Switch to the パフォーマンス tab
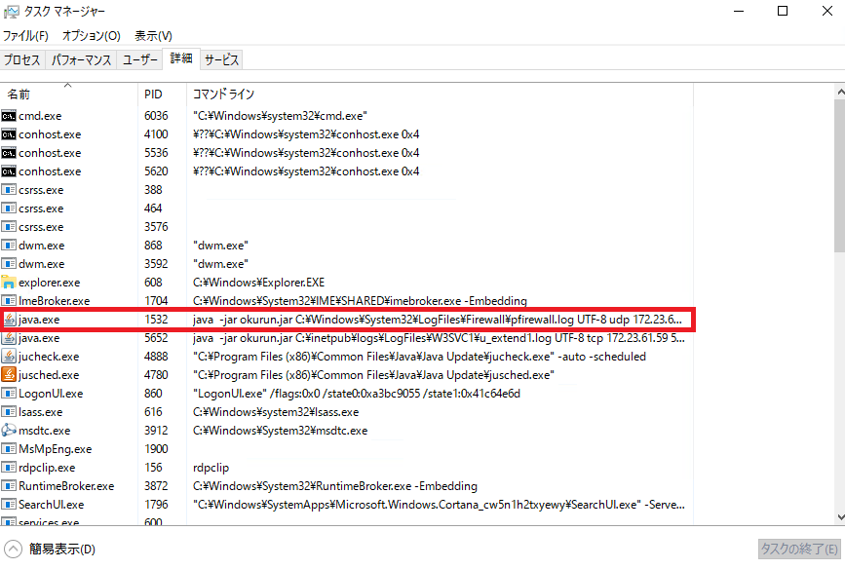This screenshot has height=569, width=845. (81, 59)
